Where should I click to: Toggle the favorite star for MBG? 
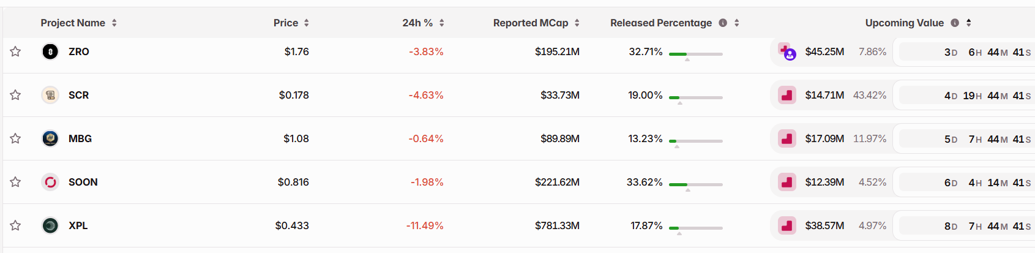(x=15, y=138)
